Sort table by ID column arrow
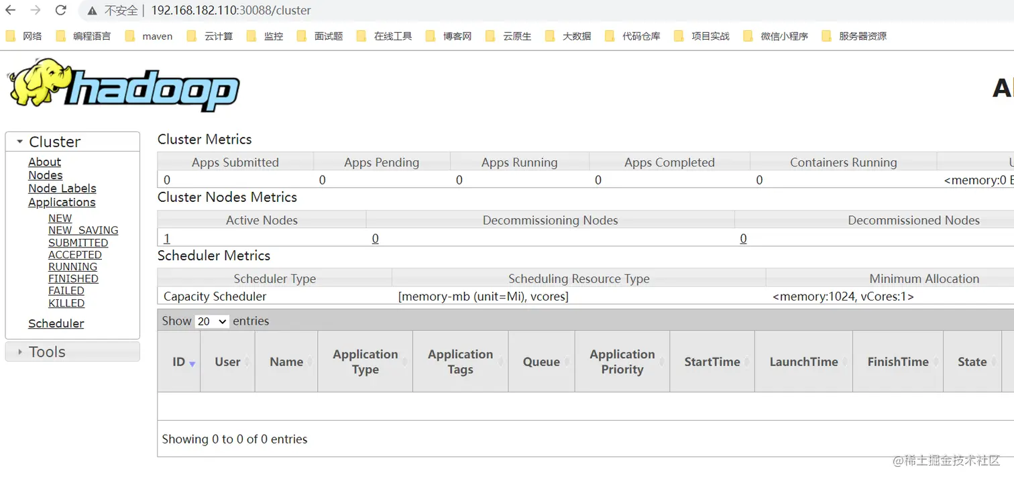This screenshot has height=481, width=1014. coord(192,364)
